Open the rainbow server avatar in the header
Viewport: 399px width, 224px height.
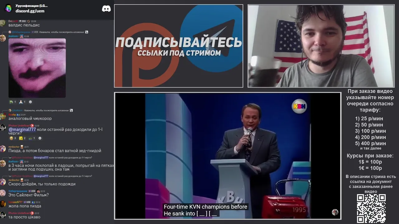8,8
